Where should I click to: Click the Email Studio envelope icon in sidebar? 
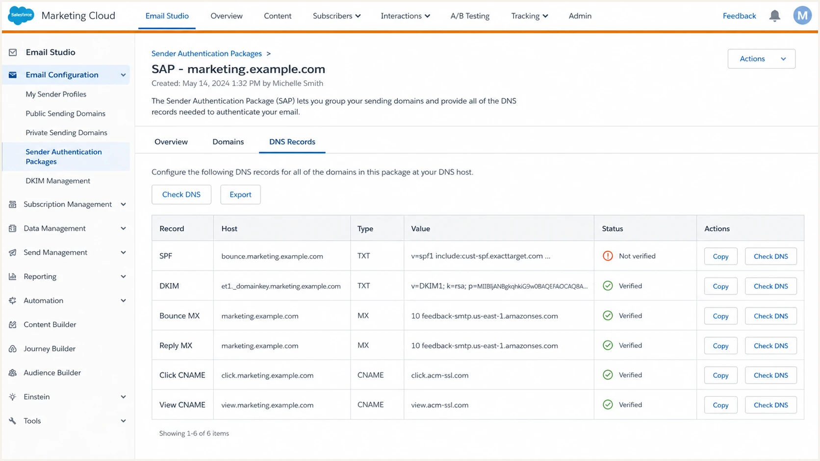coord(13,52)
